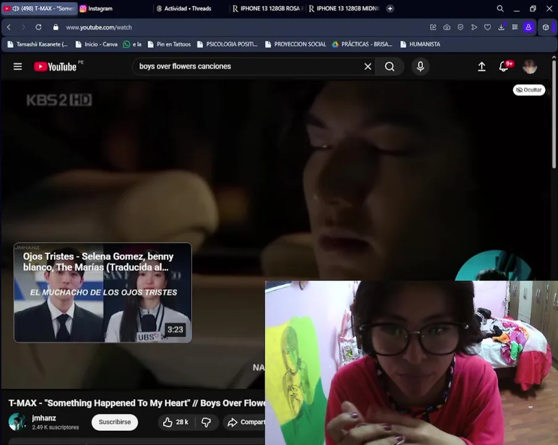Open YouTube hamburger guide menu
This screenshot has height=445, width=558.
[x=17, y=67]
